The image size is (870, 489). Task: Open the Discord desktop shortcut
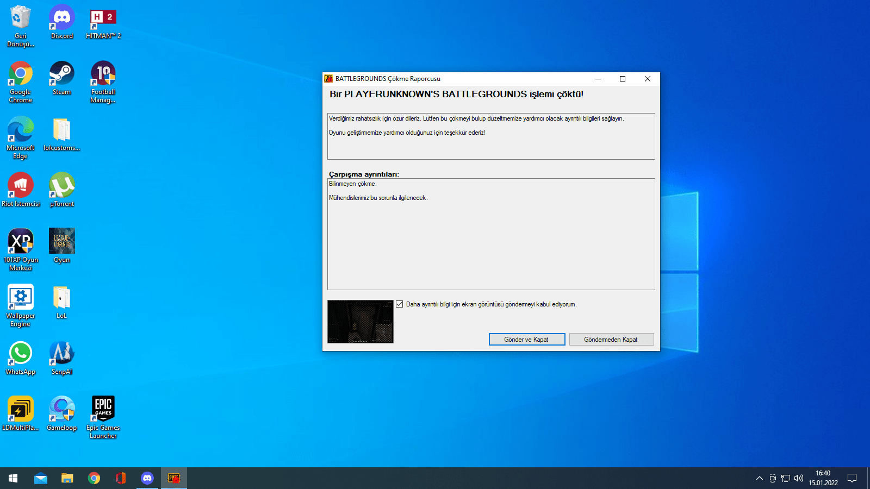(x=62, y=22)
